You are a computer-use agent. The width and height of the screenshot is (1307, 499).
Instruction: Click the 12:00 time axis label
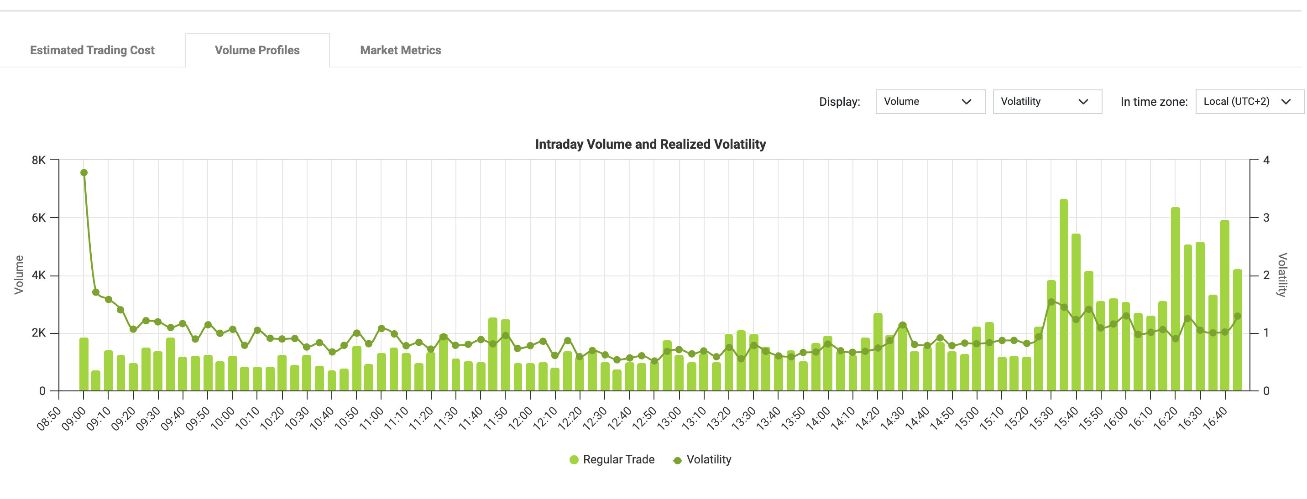(x=520, y=419)
